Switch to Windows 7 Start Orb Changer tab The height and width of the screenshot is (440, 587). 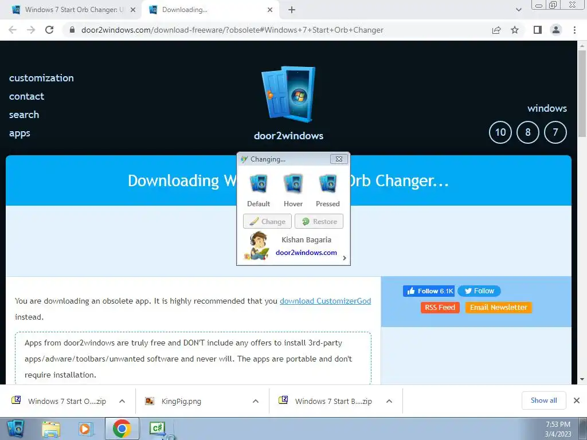click(x=69, y=10)
